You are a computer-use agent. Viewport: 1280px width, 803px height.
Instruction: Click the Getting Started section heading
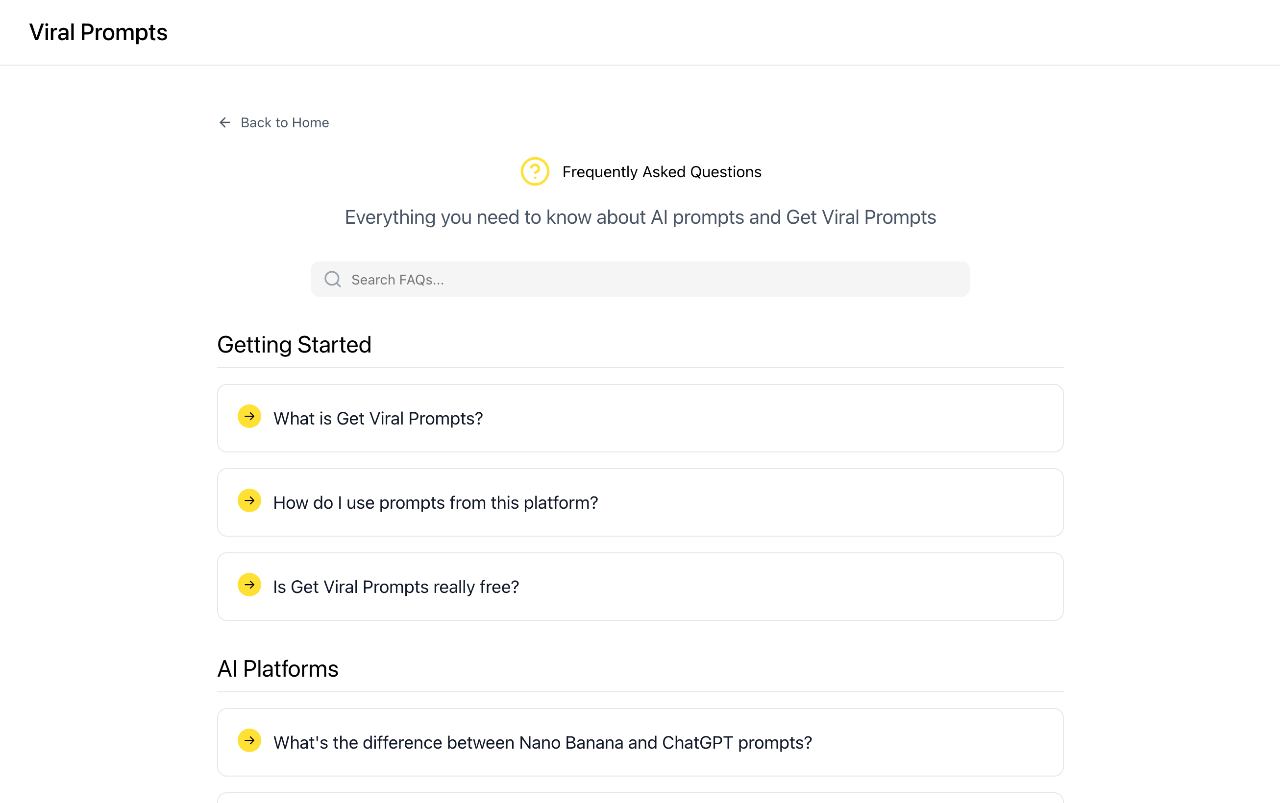coord(294,345)
